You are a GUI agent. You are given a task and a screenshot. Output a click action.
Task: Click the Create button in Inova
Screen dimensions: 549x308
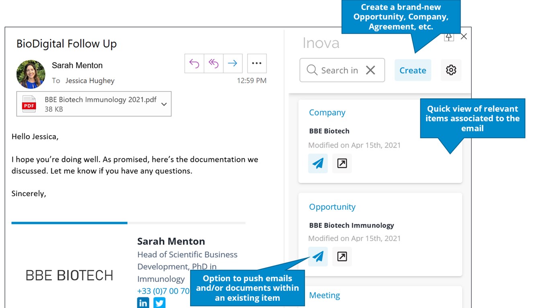point(413,70)
